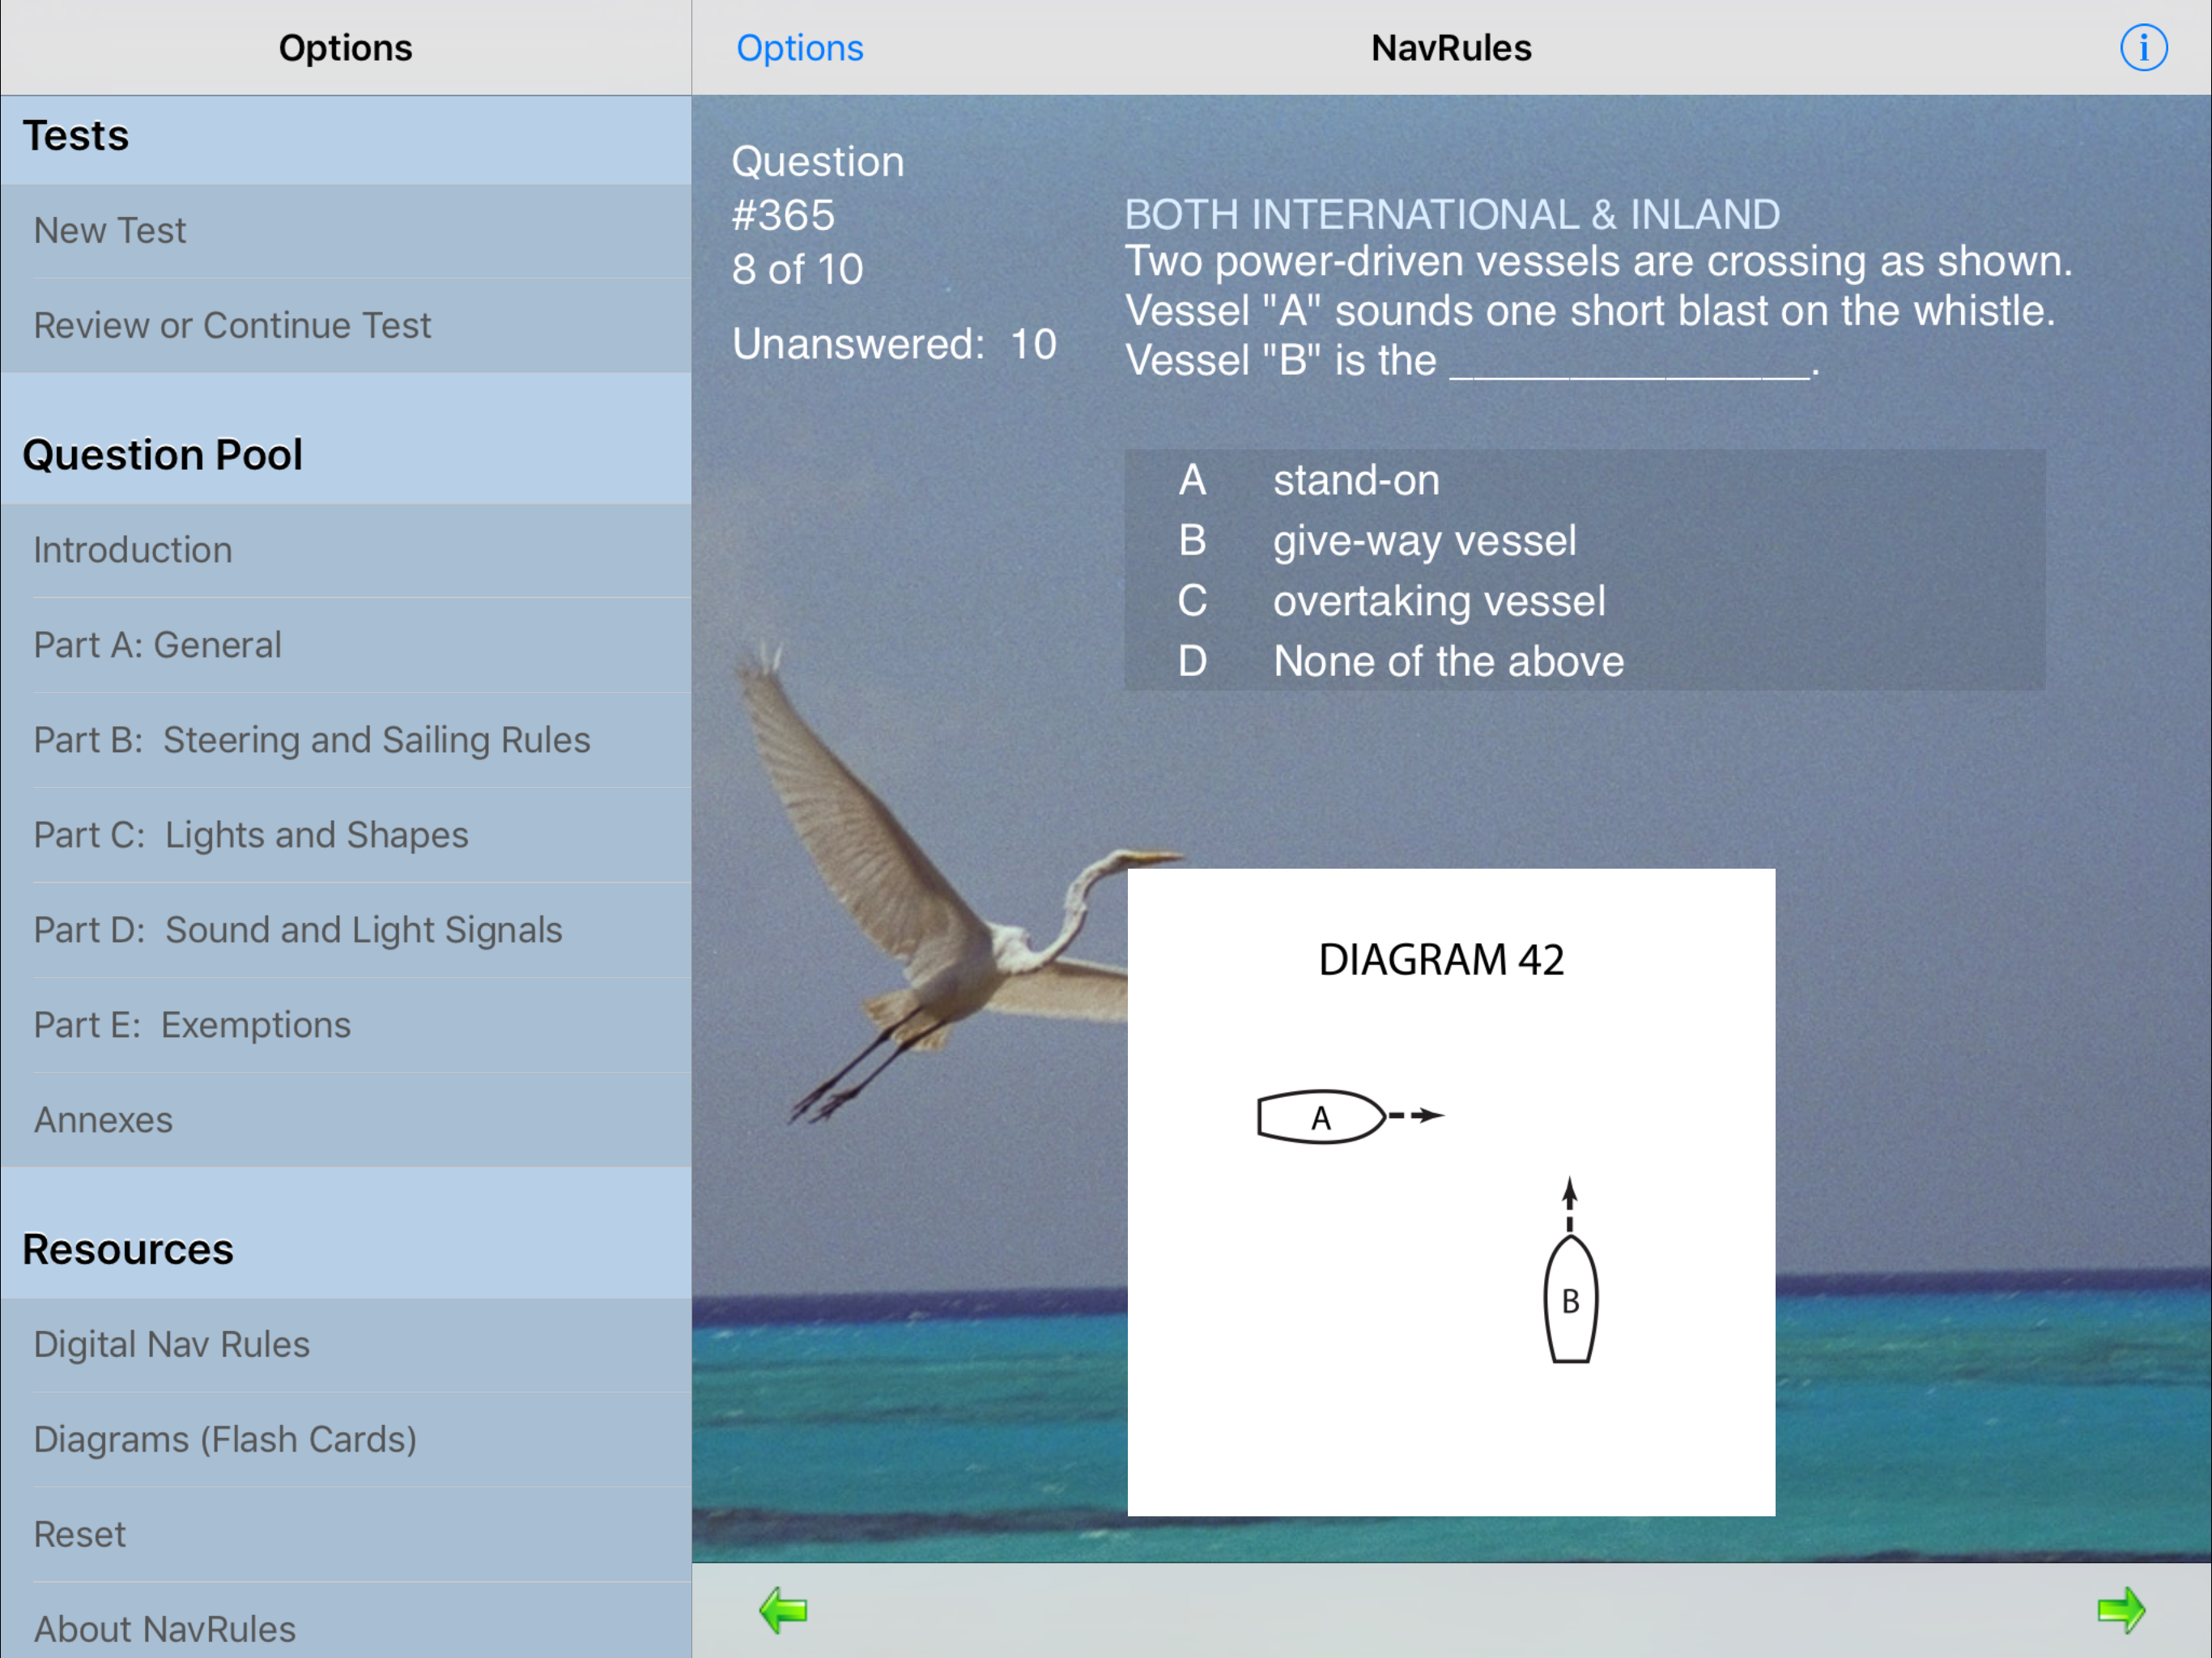Open the Annexes section
Screen dimensions: 2212x1658
coord(103,1120)
